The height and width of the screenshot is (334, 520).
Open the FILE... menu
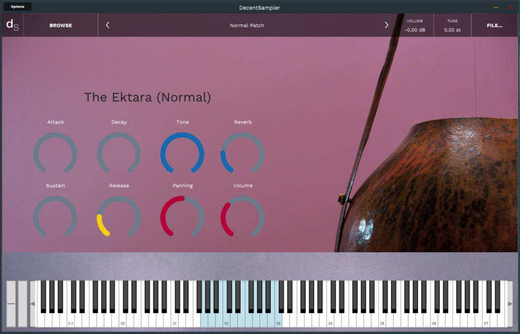(x=495, y=25)
